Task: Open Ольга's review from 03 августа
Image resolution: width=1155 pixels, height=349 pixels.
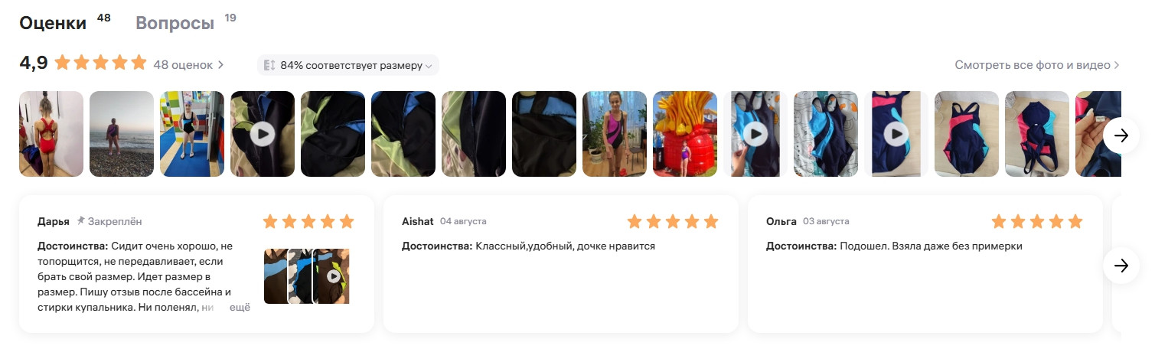Action: pos(925,264)
